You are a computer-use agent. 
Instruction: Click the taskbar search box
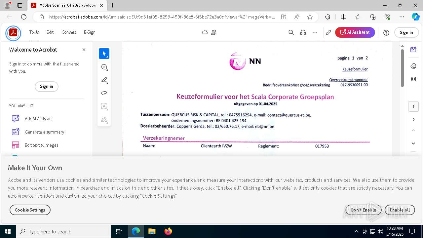point(63,231)
